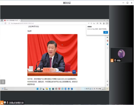
Task: Click the weather widget in the taskbar
Action: pos(5,89)
